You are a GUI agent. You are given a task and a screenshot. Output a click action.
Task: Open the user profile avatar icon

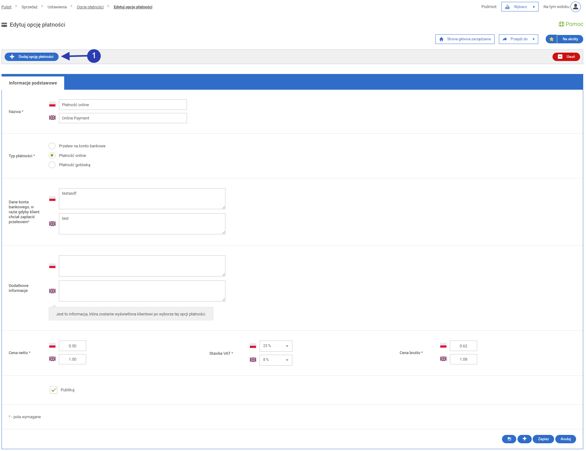pyautogui.click(x=575, y=7)
